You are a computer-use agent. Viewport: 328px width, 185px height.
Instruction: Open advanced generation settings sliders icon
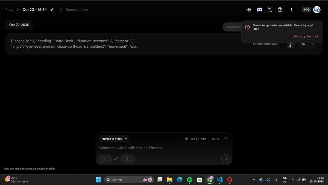point(226,139)
